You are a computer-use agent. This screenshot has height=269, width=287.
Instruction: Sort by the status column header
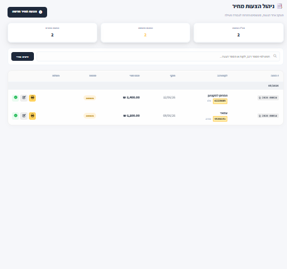(x=93, y=76)
